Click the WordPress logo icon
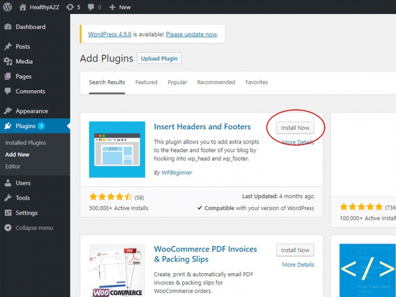This screenshot has width=396, height=297. (x=7, y=7)
